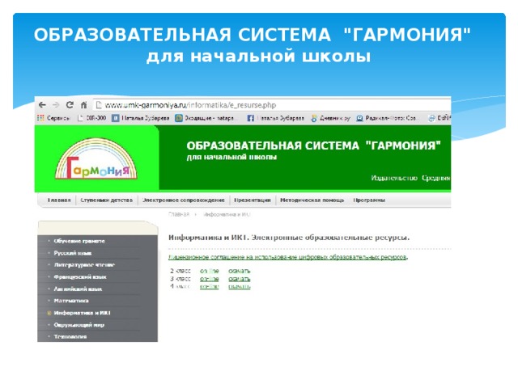Select Русский язык in the sidebar
This screenshot has height=388, width=518.
(73, 253)
